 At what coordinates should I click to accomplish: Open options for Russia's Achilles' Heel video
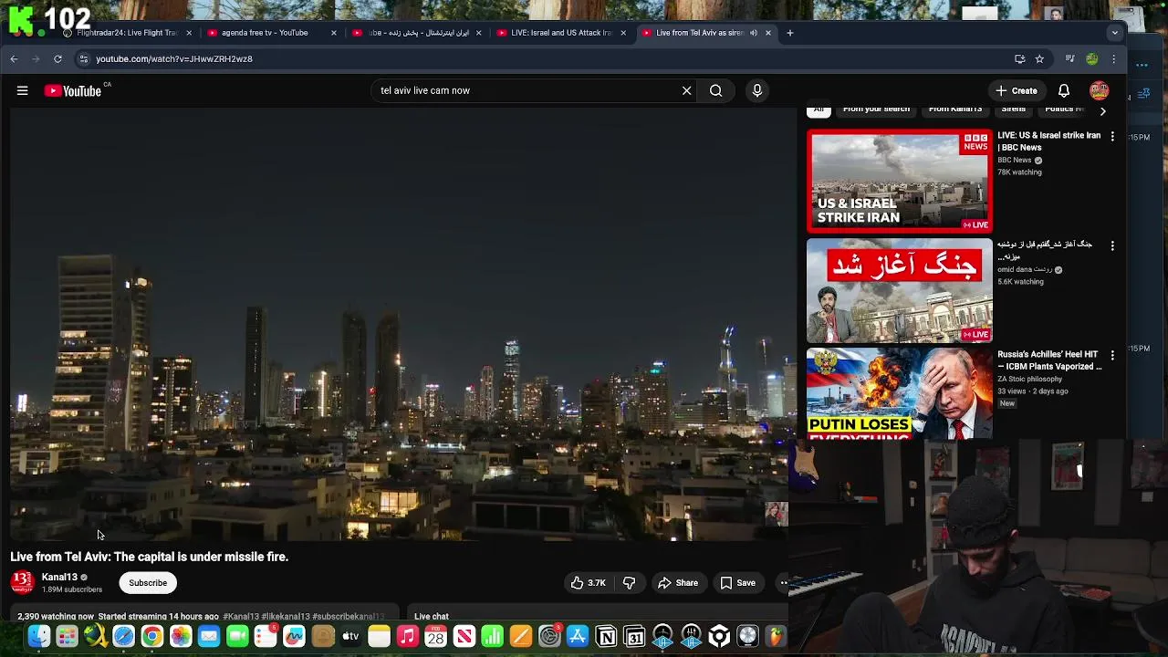1111,355
